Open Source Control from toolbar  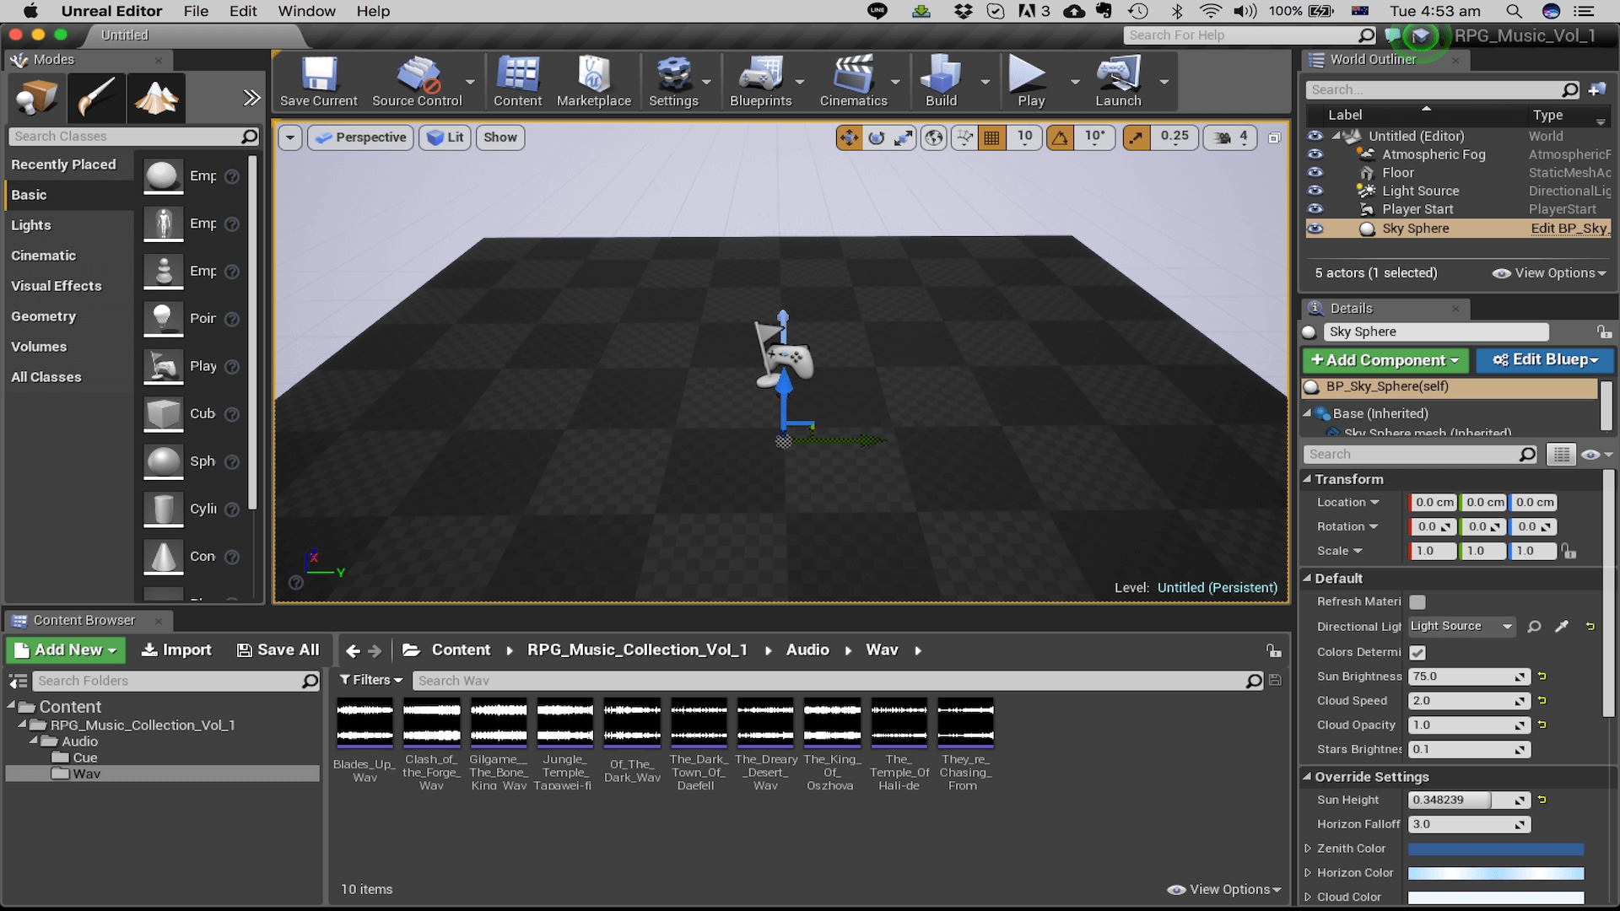click(418, 82)
